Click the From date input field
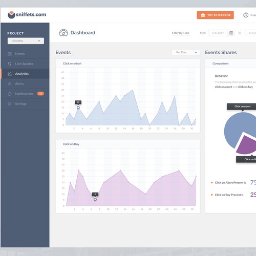 tap(218, 33)
